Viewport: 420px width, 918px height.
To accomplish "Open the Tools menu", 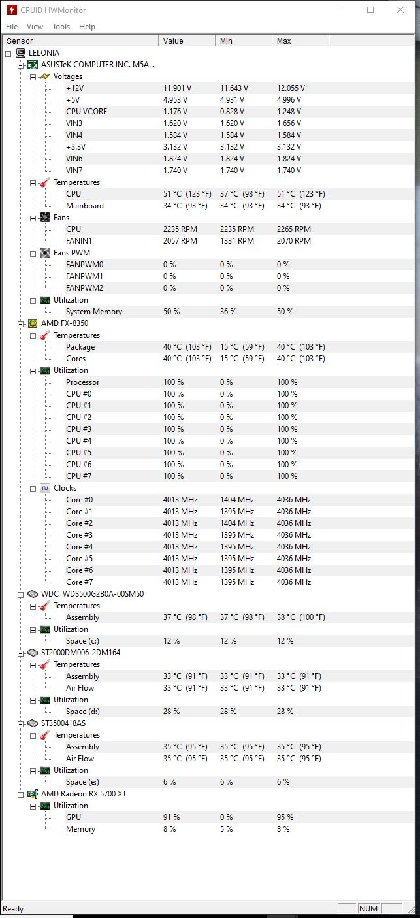I will (61, 27).
